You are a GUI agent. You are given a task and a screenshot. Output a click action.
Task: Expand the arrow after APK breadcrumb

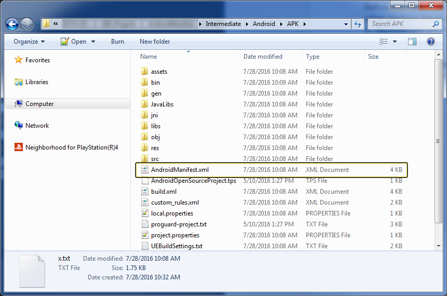pyautogui.click(x=304, y=24)
